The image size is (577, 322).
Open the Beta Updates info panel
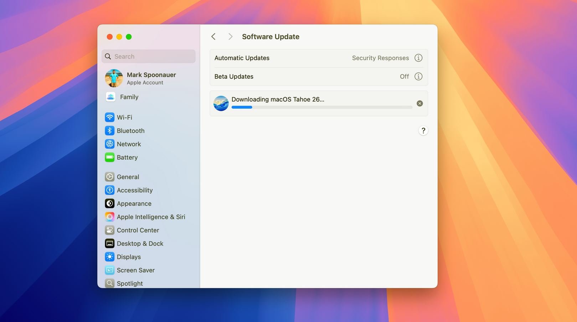[x=418, y=76]
